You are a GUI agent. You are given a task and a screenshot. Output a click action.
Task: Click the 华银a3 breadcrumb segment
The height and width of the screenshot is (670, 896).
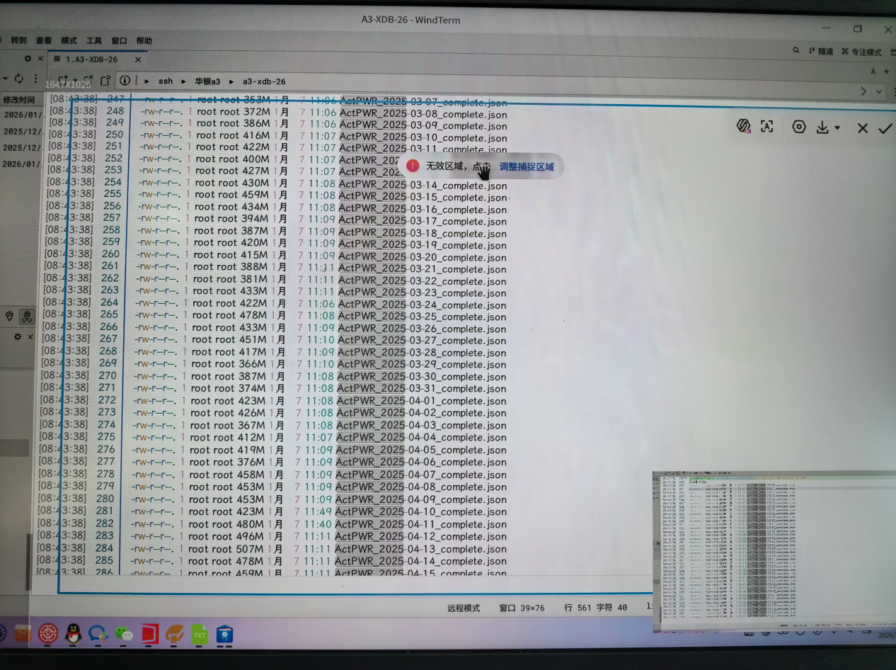click(207, 81)
